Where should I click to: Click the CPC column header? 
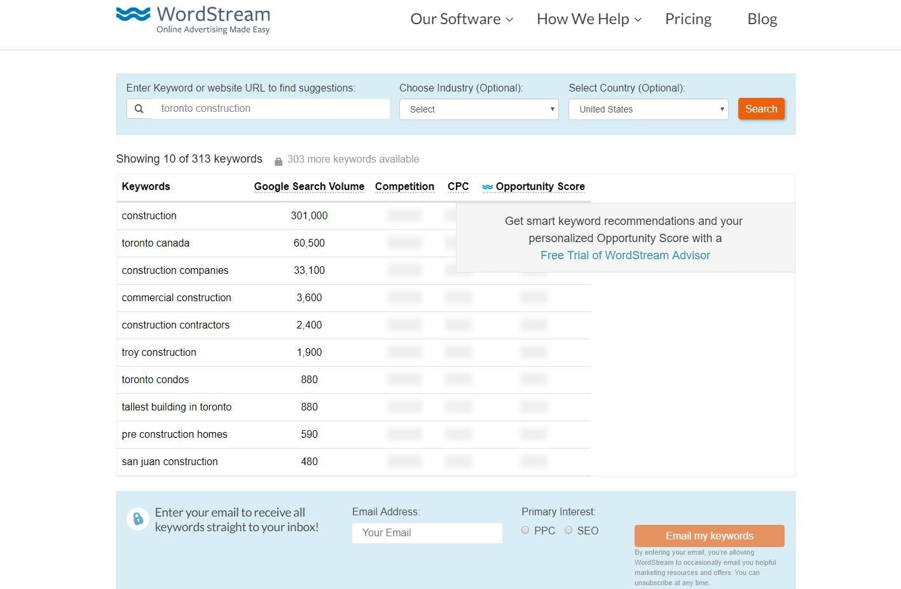pos(458,187)
